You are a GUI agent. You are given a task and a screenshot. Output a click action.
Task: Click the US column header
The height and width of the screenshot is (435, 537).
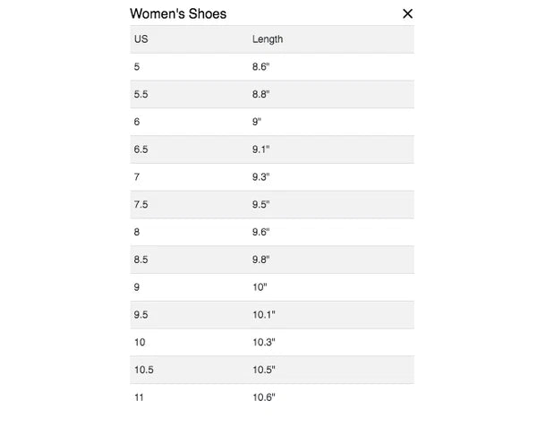[x=141, y=39]
